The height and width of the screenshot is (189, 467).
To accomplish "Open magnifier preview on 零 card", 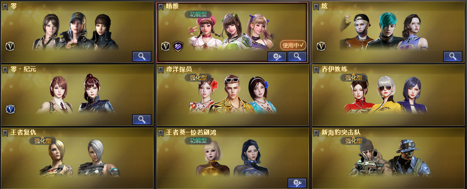I will pos(141,56).
